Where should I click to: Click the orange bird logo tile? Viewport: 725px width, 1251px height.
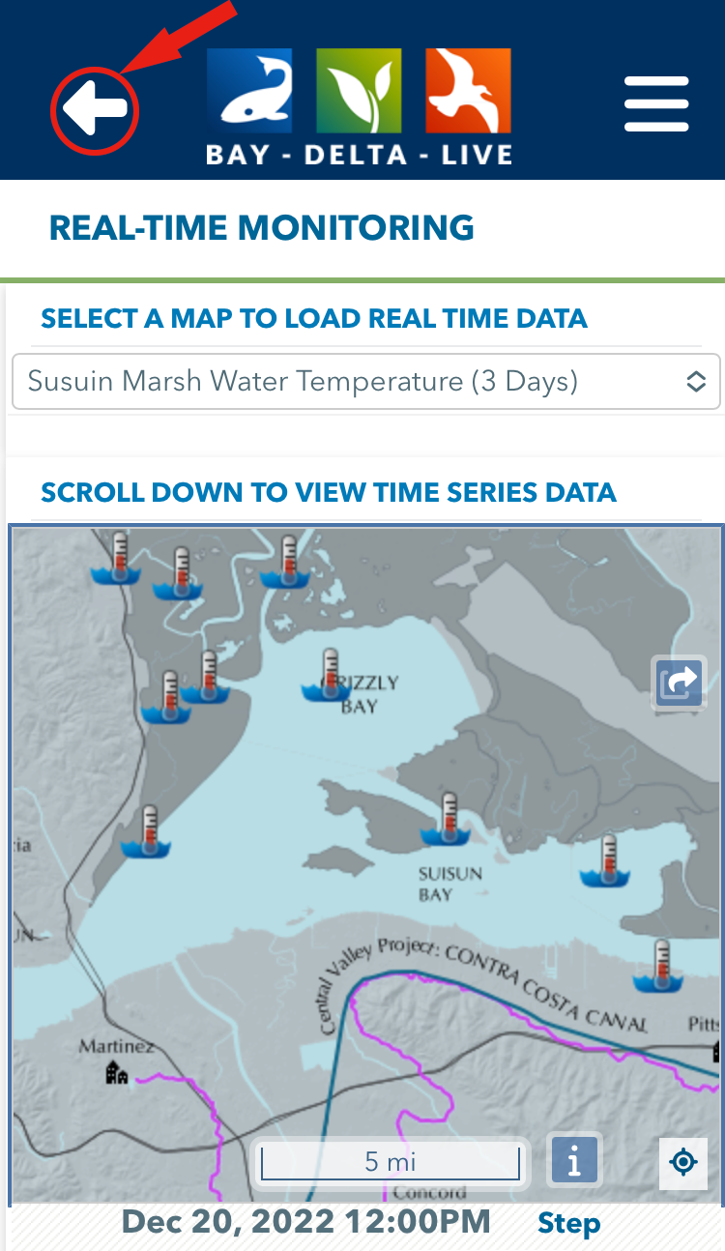point(468,90)
